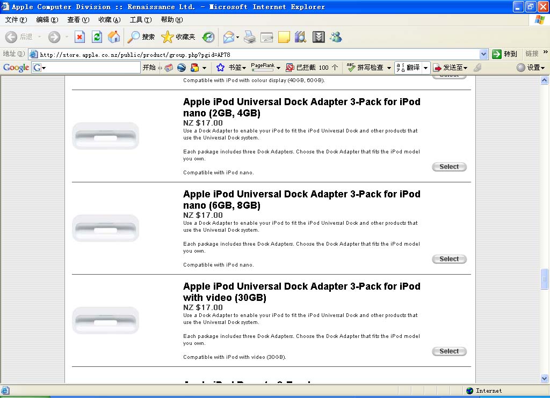Print the page using the printer icon
The image size is (550, 398).
pyautogui.click(x=249, y=37)
